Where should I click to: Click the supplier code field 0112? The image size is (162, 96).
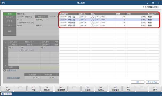pos(26,20)
